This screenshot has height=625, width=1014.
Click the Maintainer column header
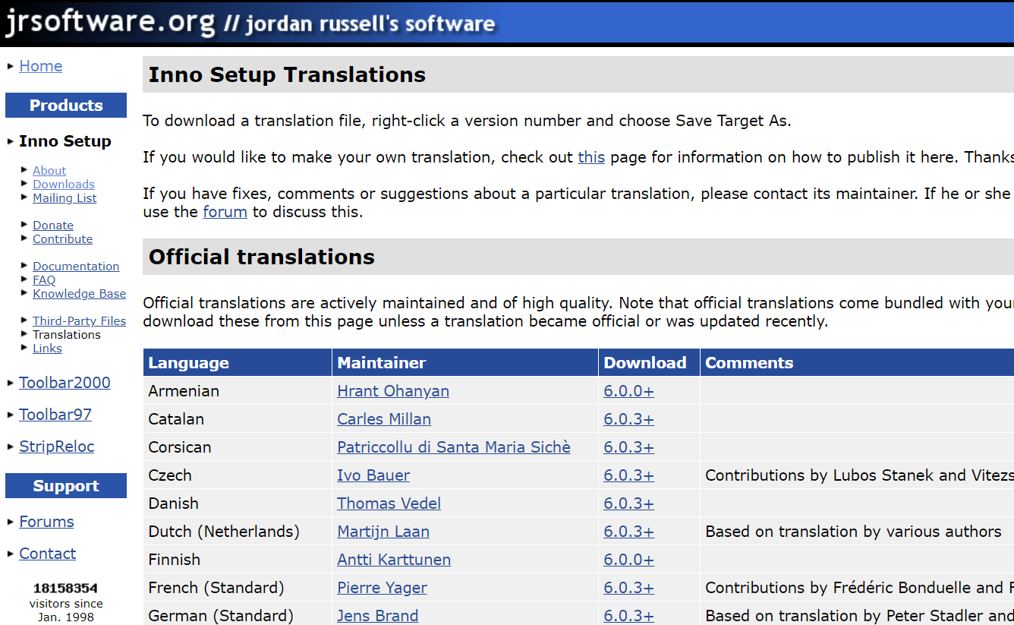point(464,362)
